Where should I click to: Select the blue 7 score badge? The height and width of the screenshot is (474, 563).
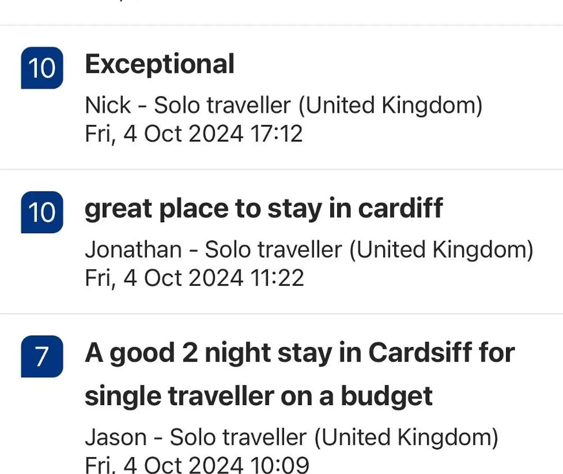[x=42, y=356]
